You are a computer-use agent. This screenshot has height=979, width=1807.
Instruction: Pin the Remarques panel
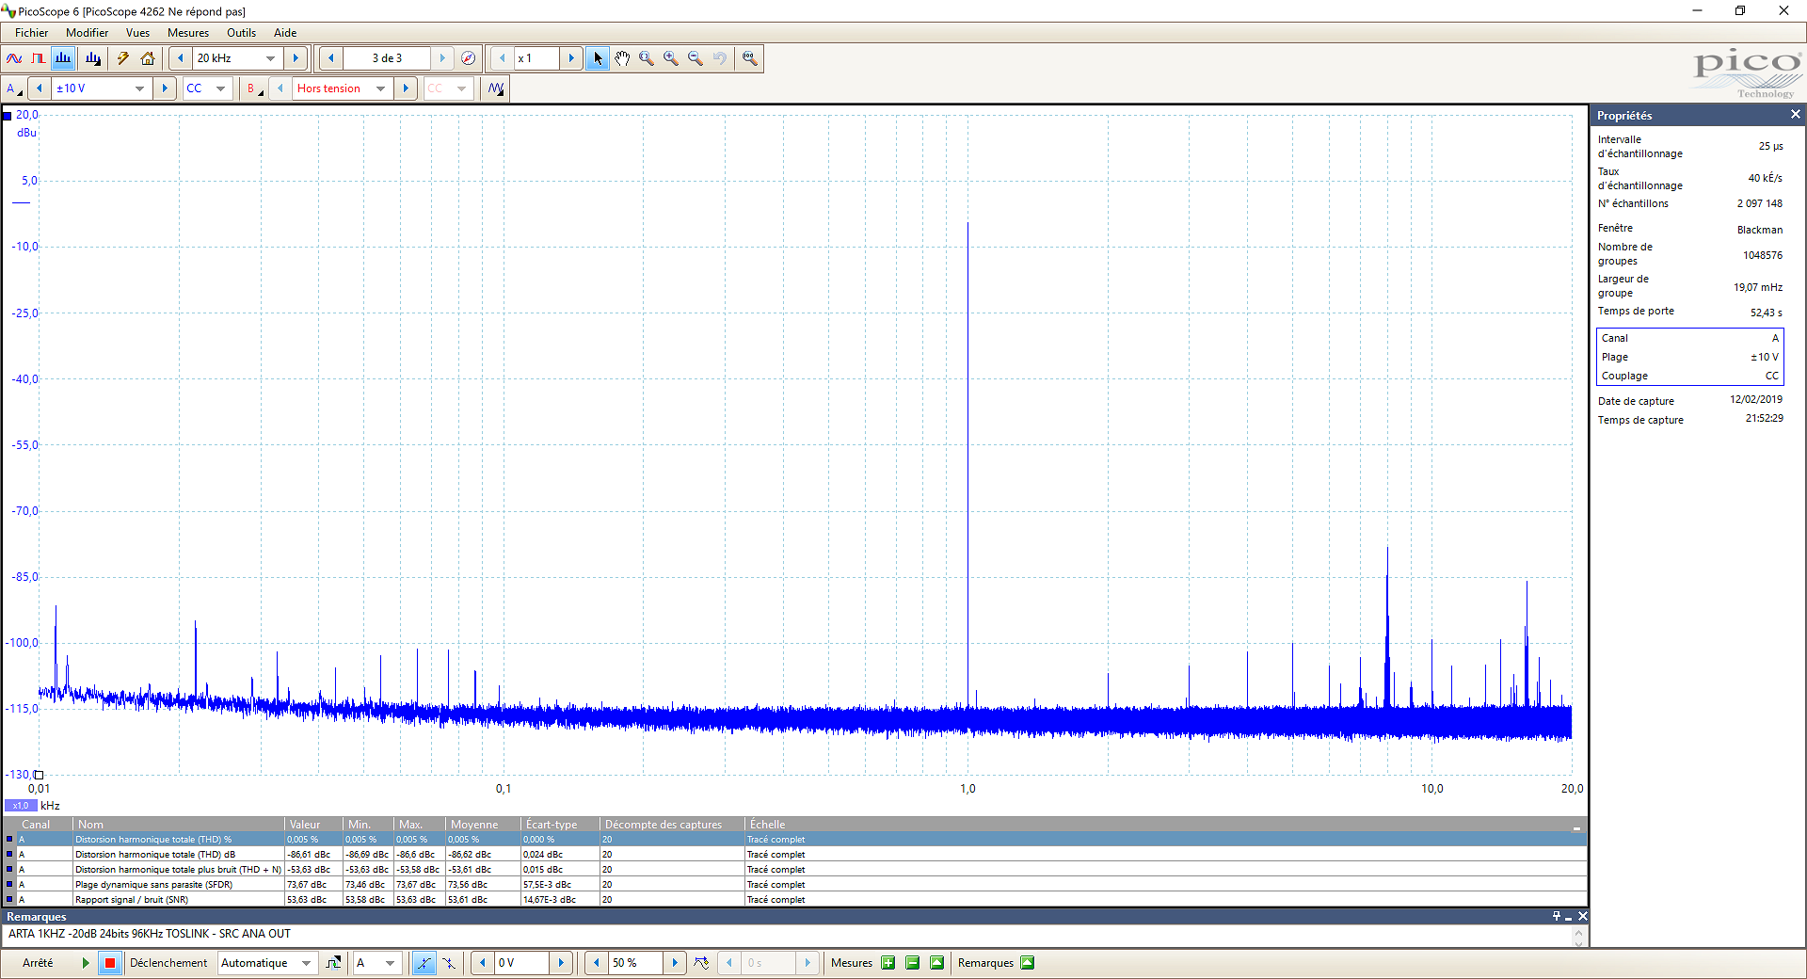point(1557,916)
